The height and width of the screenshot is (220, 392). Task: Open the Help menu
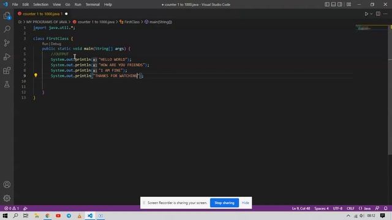click(x=108, y=4)
